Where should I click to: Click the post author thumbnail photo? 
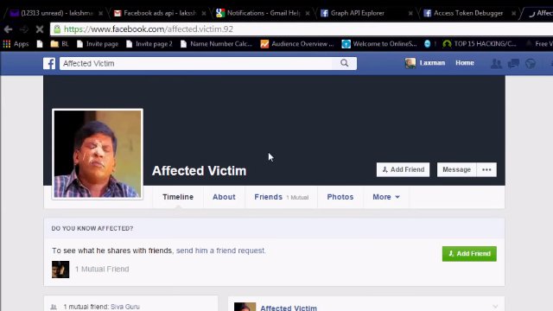click(245, 307)
